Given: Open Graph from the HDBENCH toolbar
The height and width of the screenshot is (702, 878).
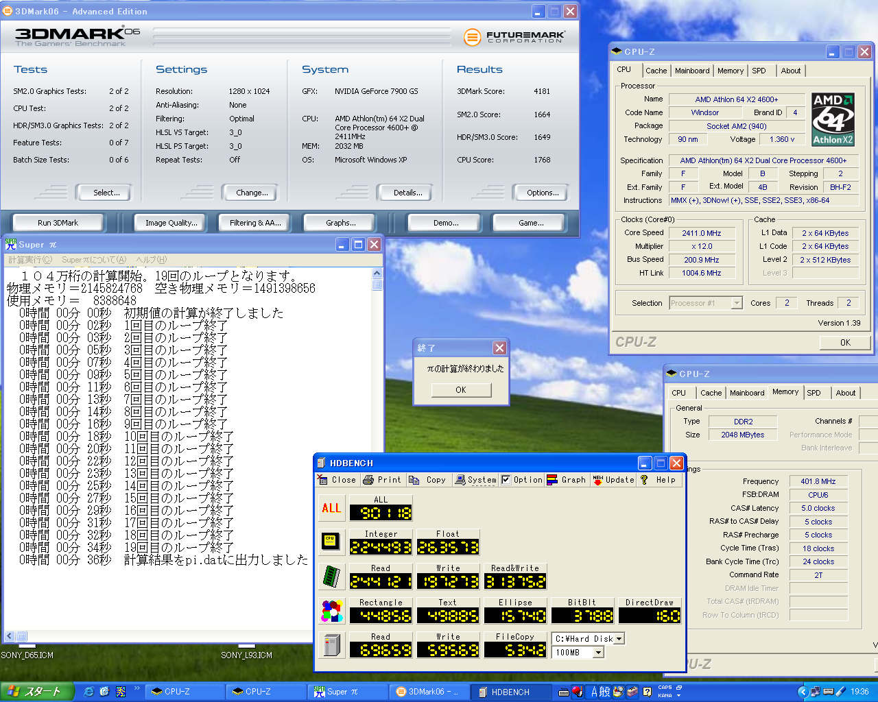Looking at the screenshot, I should pyautogui.click(x=567, y=480).
